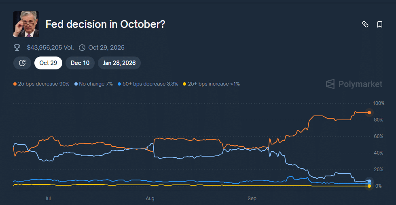Image resolution: width=396 pixels, height=205 pixels.
Task: Click the Jerome Powell market thumbnail
Action: [26, 24]
